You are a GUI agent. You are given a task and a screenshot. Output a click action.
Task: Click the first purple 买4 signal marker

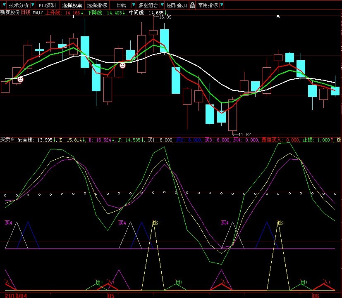(x=8, y=223)
